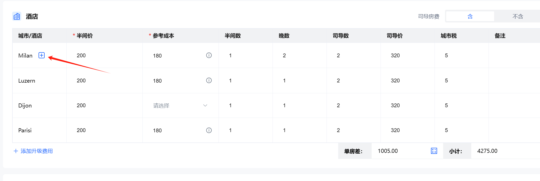
Task: Click the hotel building icon beside 酒店
Action: (x=17, y=16)
